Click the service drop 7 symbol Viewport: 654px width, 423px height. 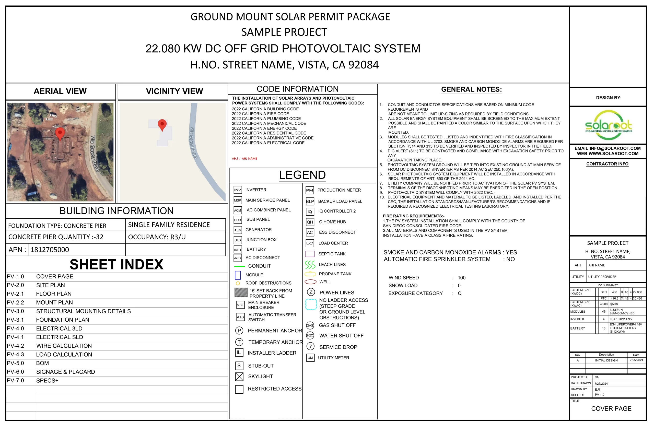pyautogui.click(x=310, y=346)
